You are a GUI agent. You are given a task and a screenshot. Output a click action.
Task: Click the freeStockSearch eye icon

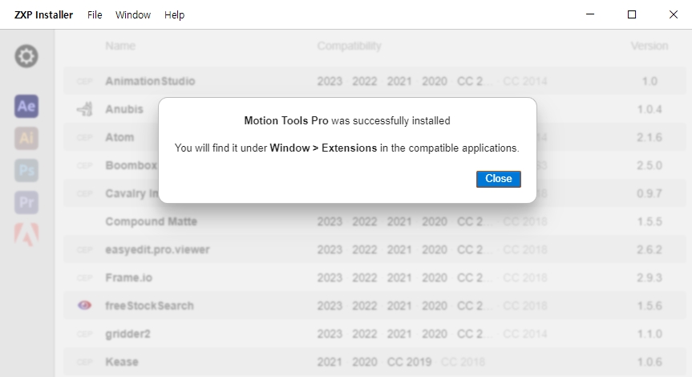coord(84,306)
